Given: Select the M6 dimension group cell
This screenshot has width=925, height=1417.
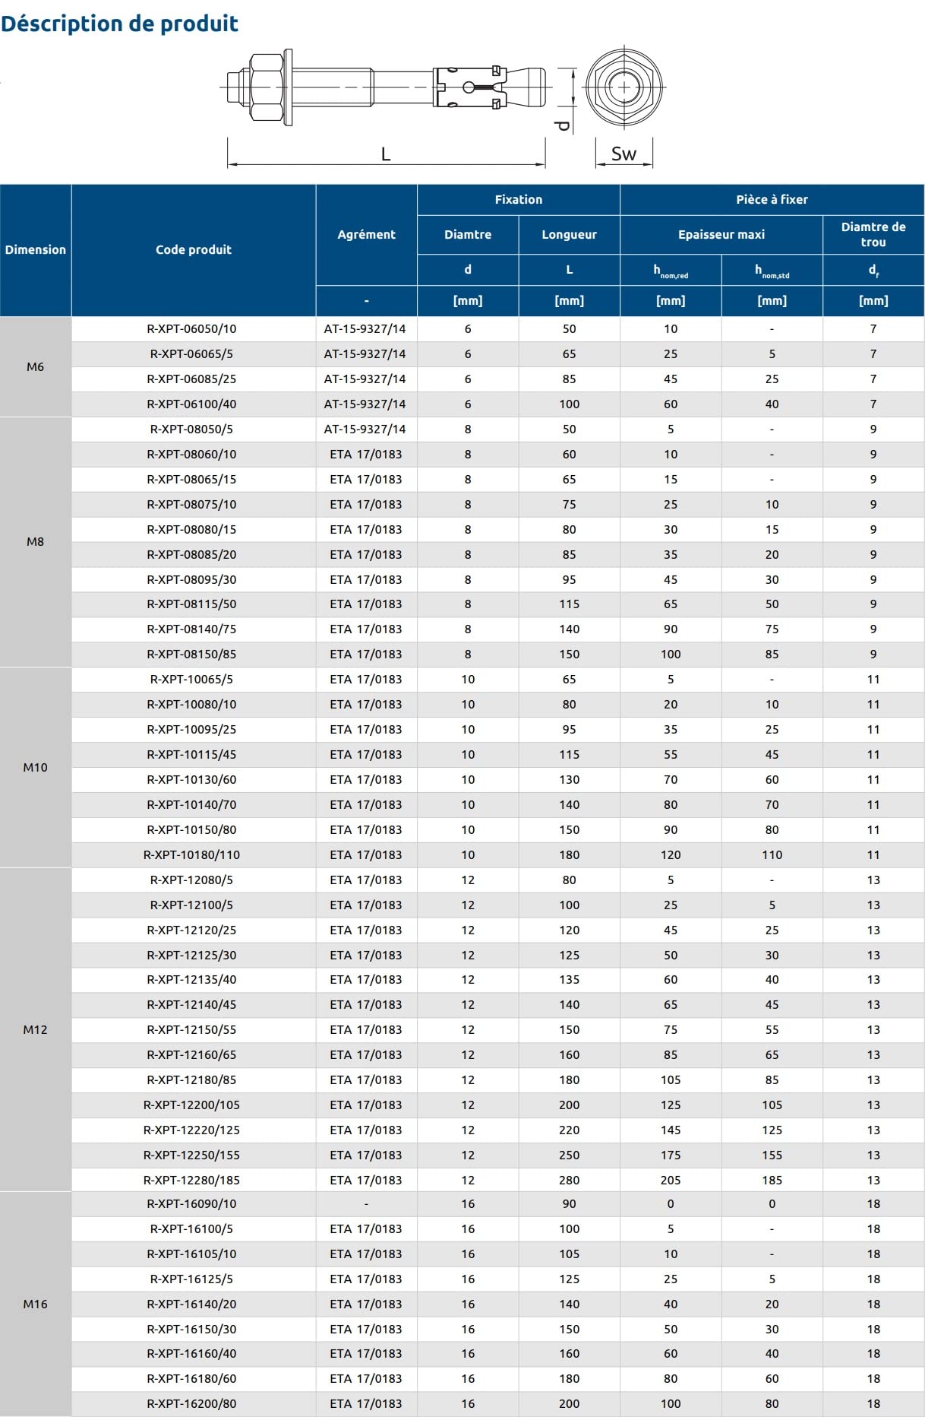Looking at the screenshot, I should 36,366.
